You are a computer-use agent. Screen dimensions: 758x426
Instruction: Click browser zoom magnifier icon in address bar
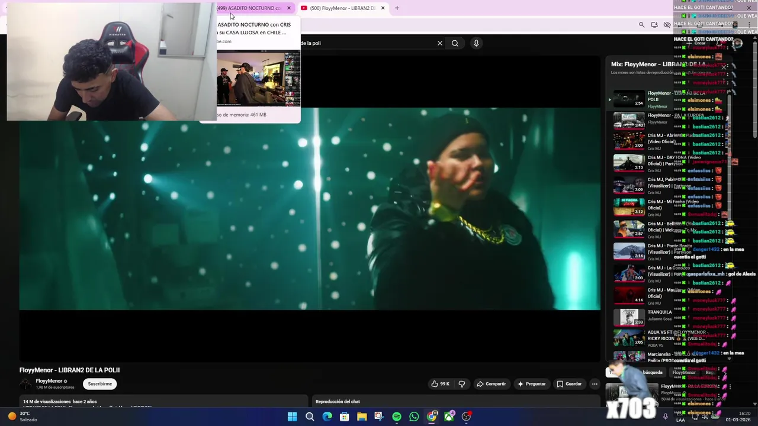coord(641,25)
